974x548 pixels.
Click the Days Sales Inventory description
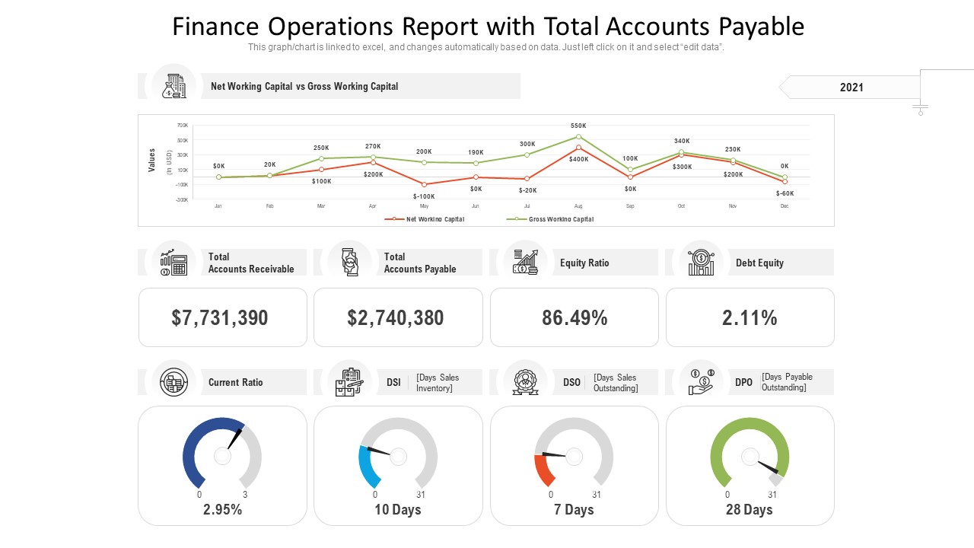click(438, 383)
